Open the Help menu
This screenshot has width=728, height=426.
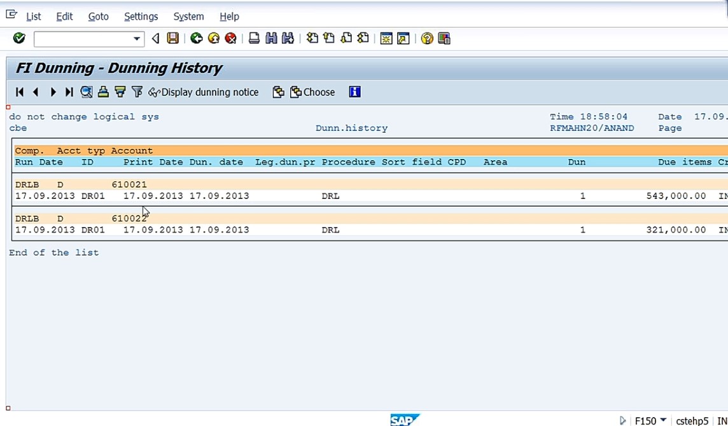click(229, 17)
